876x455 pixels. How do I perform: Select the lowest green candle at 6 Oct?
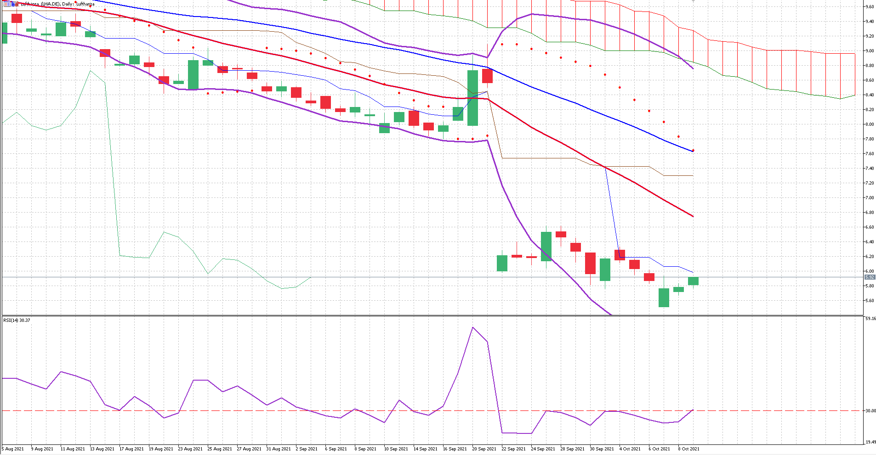pos(664,298)
